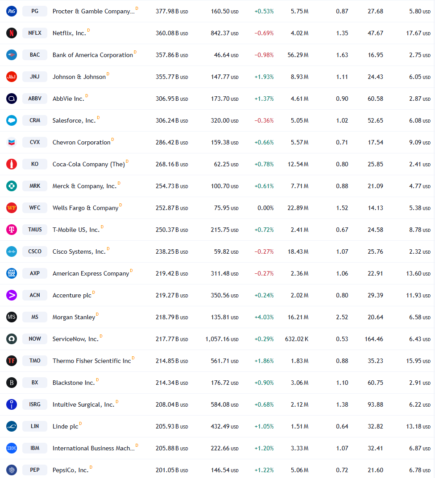Click the Chevron logo icon
This screenshot has height=478, width=435.
tap(12, 142)
